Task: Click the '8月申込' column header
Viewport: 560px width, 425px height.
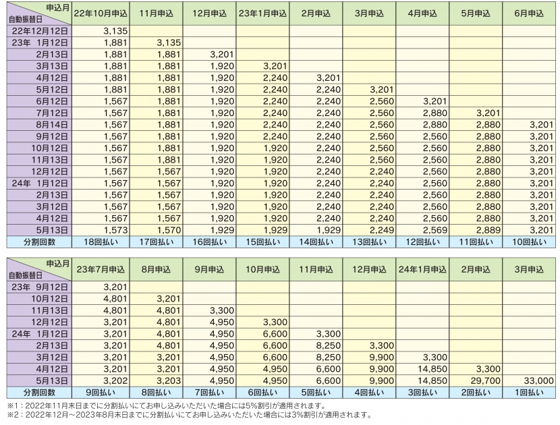Action: (156, 269)
